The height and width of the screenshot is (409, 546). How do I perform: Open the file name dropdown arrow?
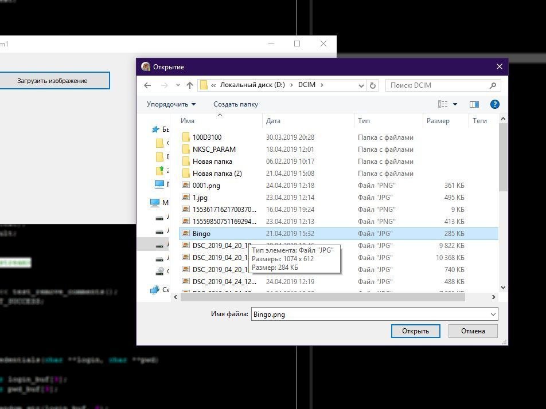click(x=493, y=314)
